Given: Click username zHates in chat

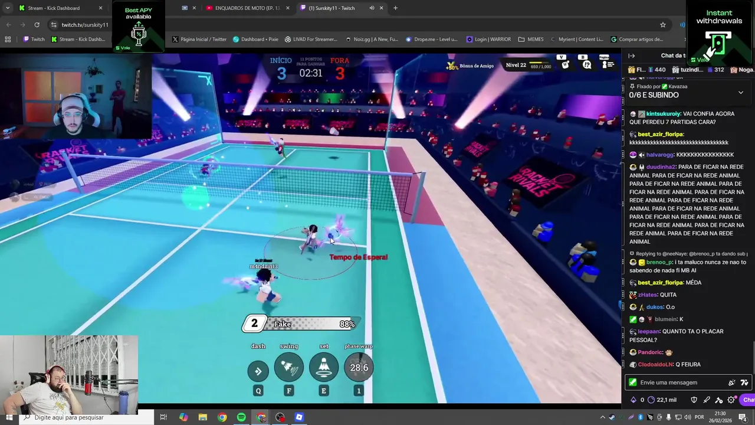Looking at the screenshot, I should pos(648,295).
